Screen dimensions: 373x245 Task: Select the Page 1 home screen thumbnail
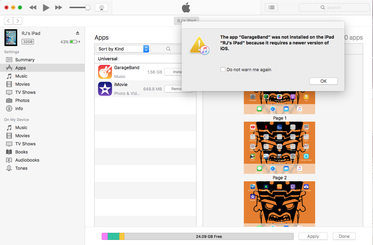click(279, 103)
